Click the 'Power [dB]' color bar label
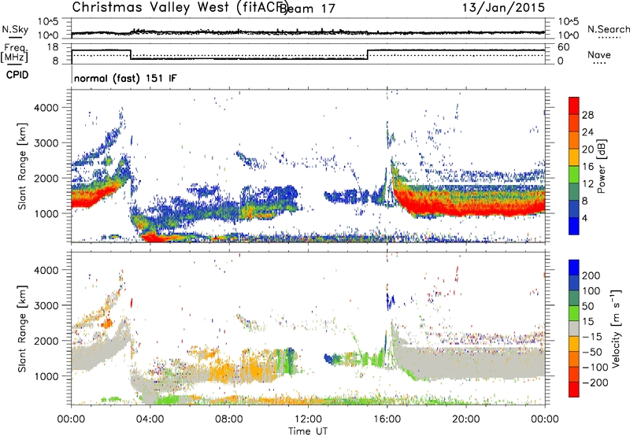Screen dimensions: 630x436 click(601, 166)
